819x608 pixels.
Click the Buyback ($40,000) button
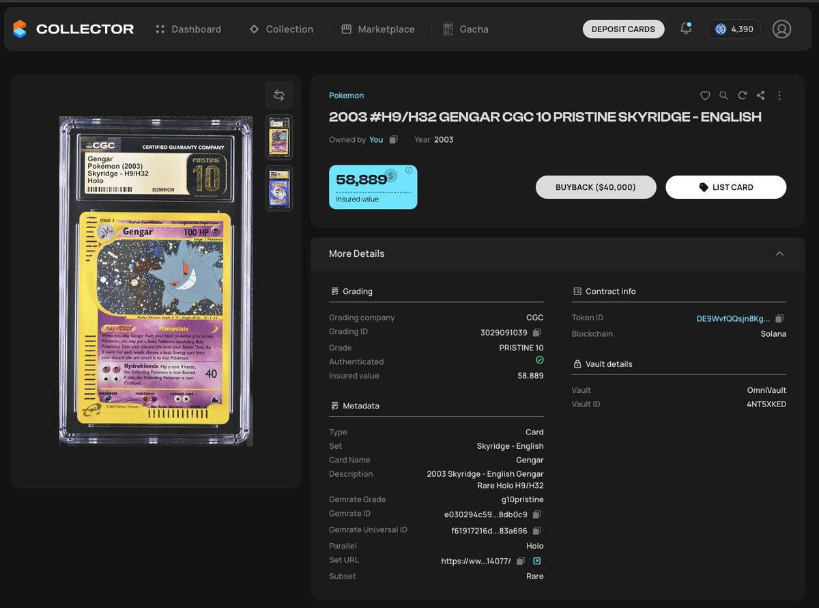coord(596,187)
